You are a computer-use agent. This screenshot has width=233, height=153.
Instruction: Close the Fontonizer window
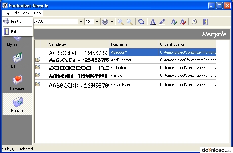pos(227,6)
